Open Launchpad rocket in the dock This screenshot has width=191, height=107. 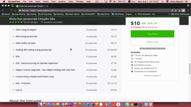coord(45,104)
